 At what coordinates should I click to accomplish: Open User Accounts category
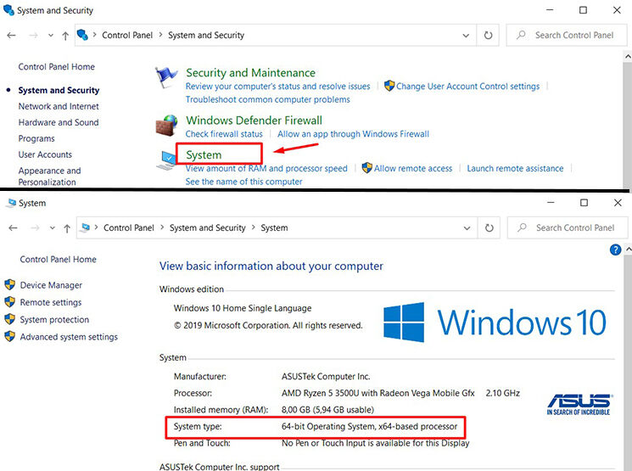tap(45, 154)
